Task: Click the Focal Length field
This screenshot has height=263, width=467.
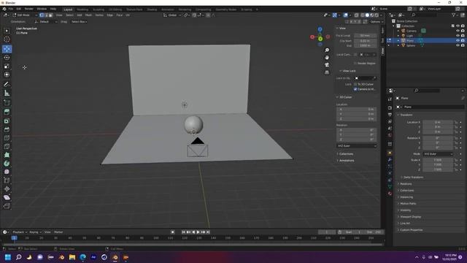Action: 365,36
